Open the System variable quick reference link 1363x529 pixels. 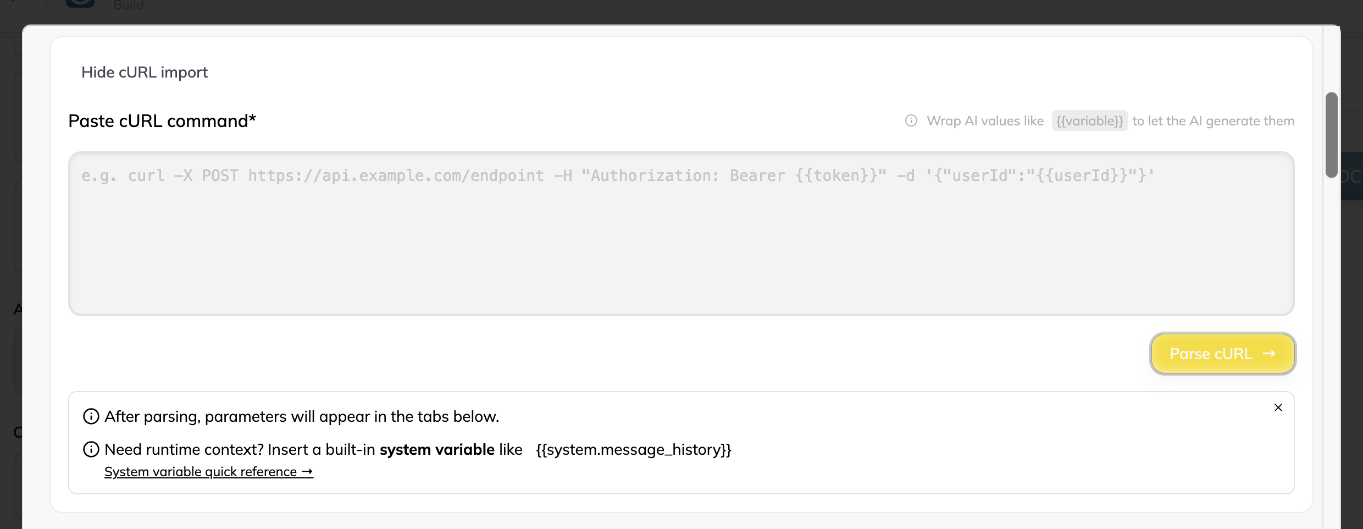pos(201,472)
